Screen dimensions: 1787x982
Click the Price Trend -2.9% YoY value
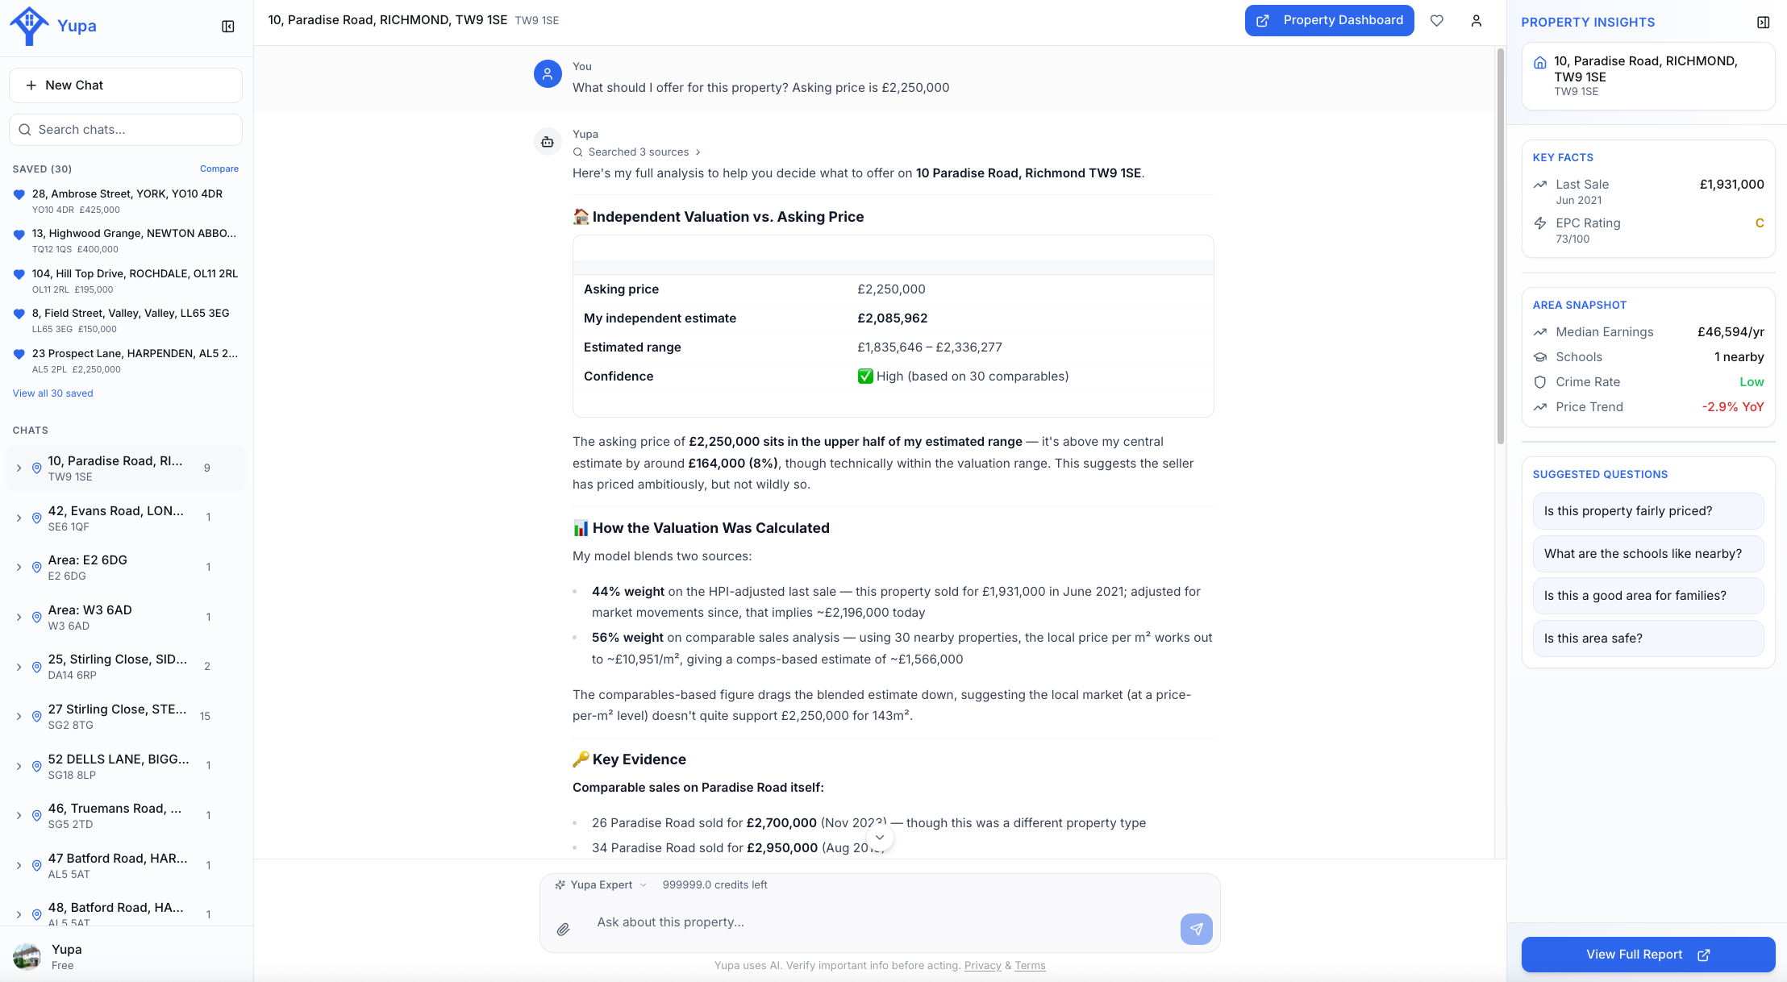tap(1733, 407)
